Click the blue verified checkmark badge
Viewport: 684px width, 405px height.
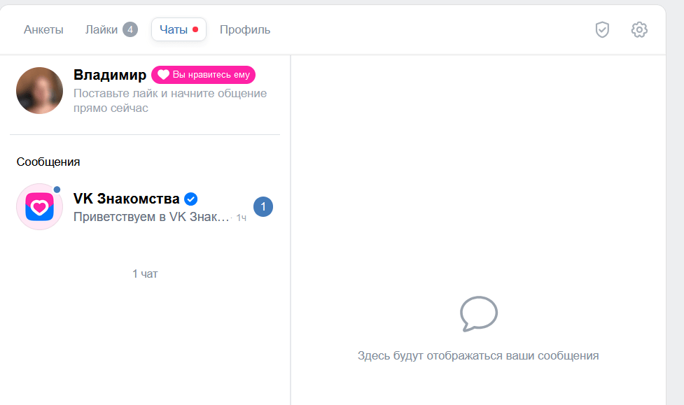[190, 199]
